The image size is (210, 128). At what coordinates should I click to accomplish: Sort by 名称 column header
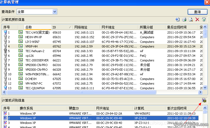click(37, 27)
